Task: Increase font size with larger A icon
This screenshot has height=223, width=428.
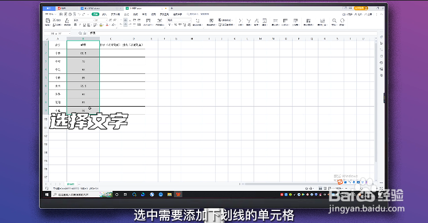Action: coord(111,20)
